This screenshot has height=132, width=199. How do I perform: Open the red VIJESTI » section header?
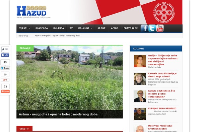point(24,129)
